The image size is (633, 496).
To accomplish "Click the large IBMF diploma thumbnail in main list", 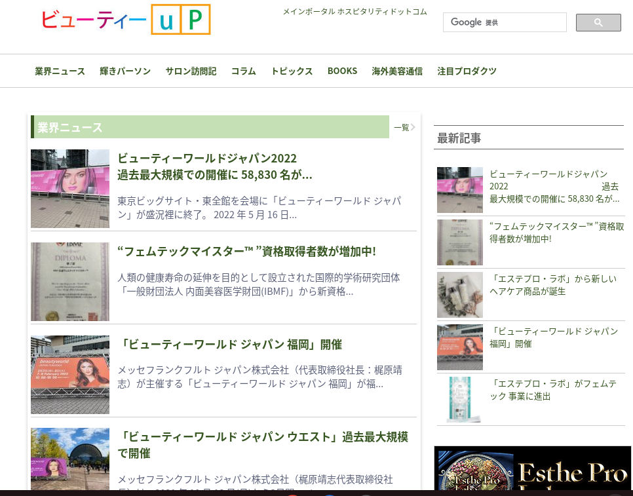I will pyautogui.click(x=70, y=282).
